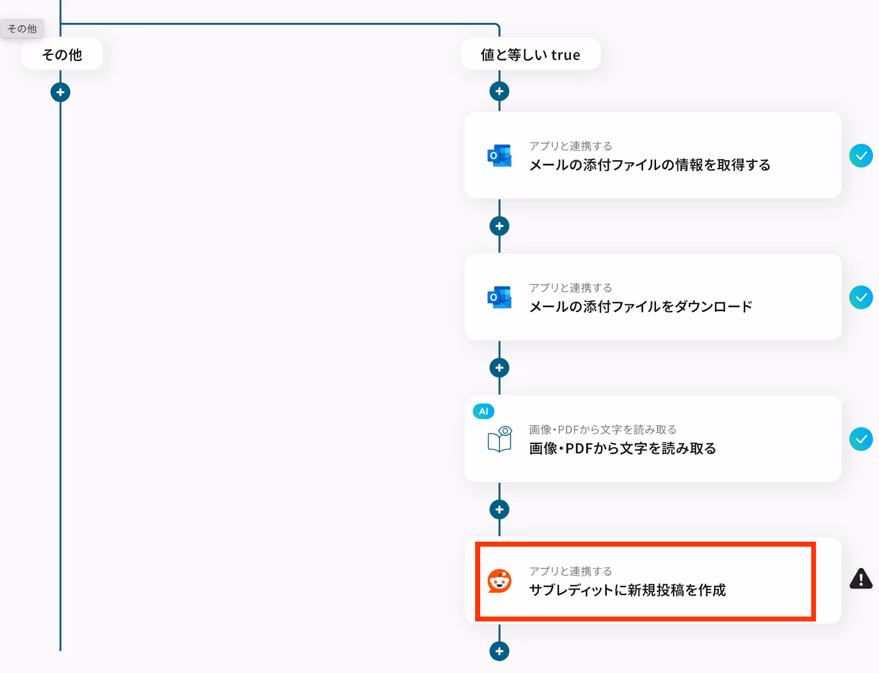Open メールの添付ファイルの情報を取得する step
The width and height of the screenshot is (879, 673).
coord(653,155)
